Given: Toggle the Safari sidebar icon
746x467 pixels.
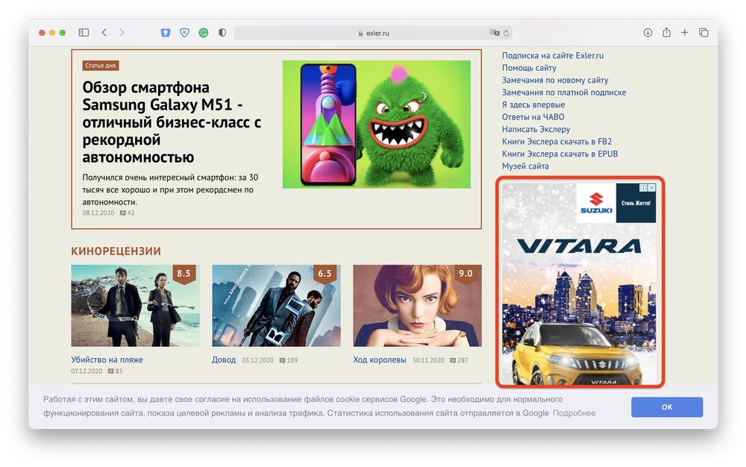Looking at the screenshot, I should pyautogui.click(x=84, y=32).
